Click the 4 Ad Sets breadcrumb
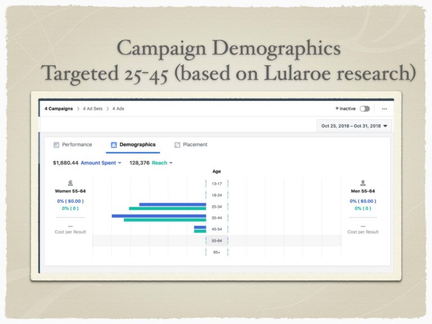The width and height of the screenshot is (432, 324). pyautogui.click(x=93, y=109)
